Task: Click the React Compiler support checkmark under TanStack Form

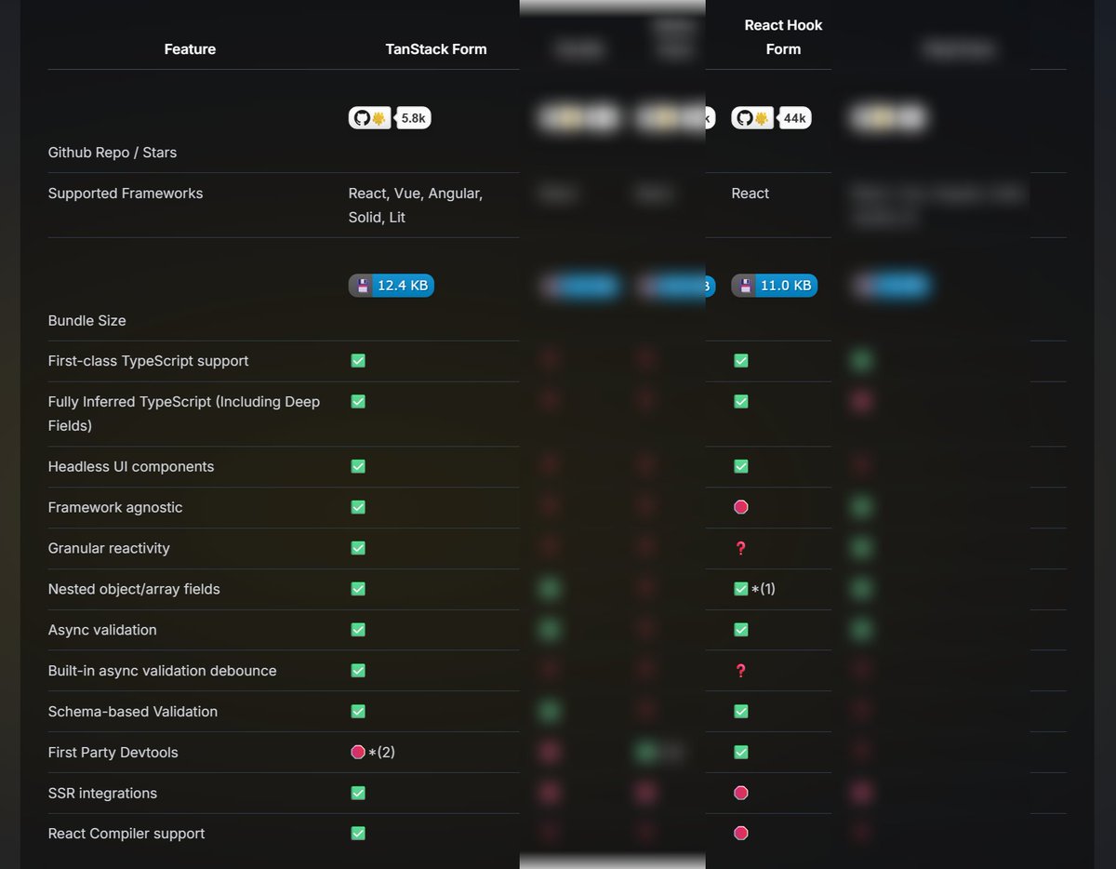Action: tap(358, 833)
